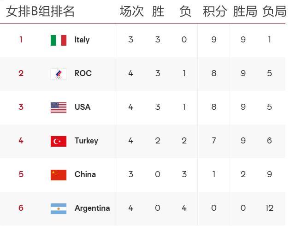
Task: Open the ROC team name
Action: point(83,73)
